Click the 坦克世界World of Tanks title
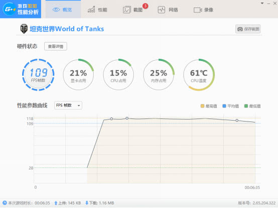This screenshot has width=278, height=208. tap(67, 29)
